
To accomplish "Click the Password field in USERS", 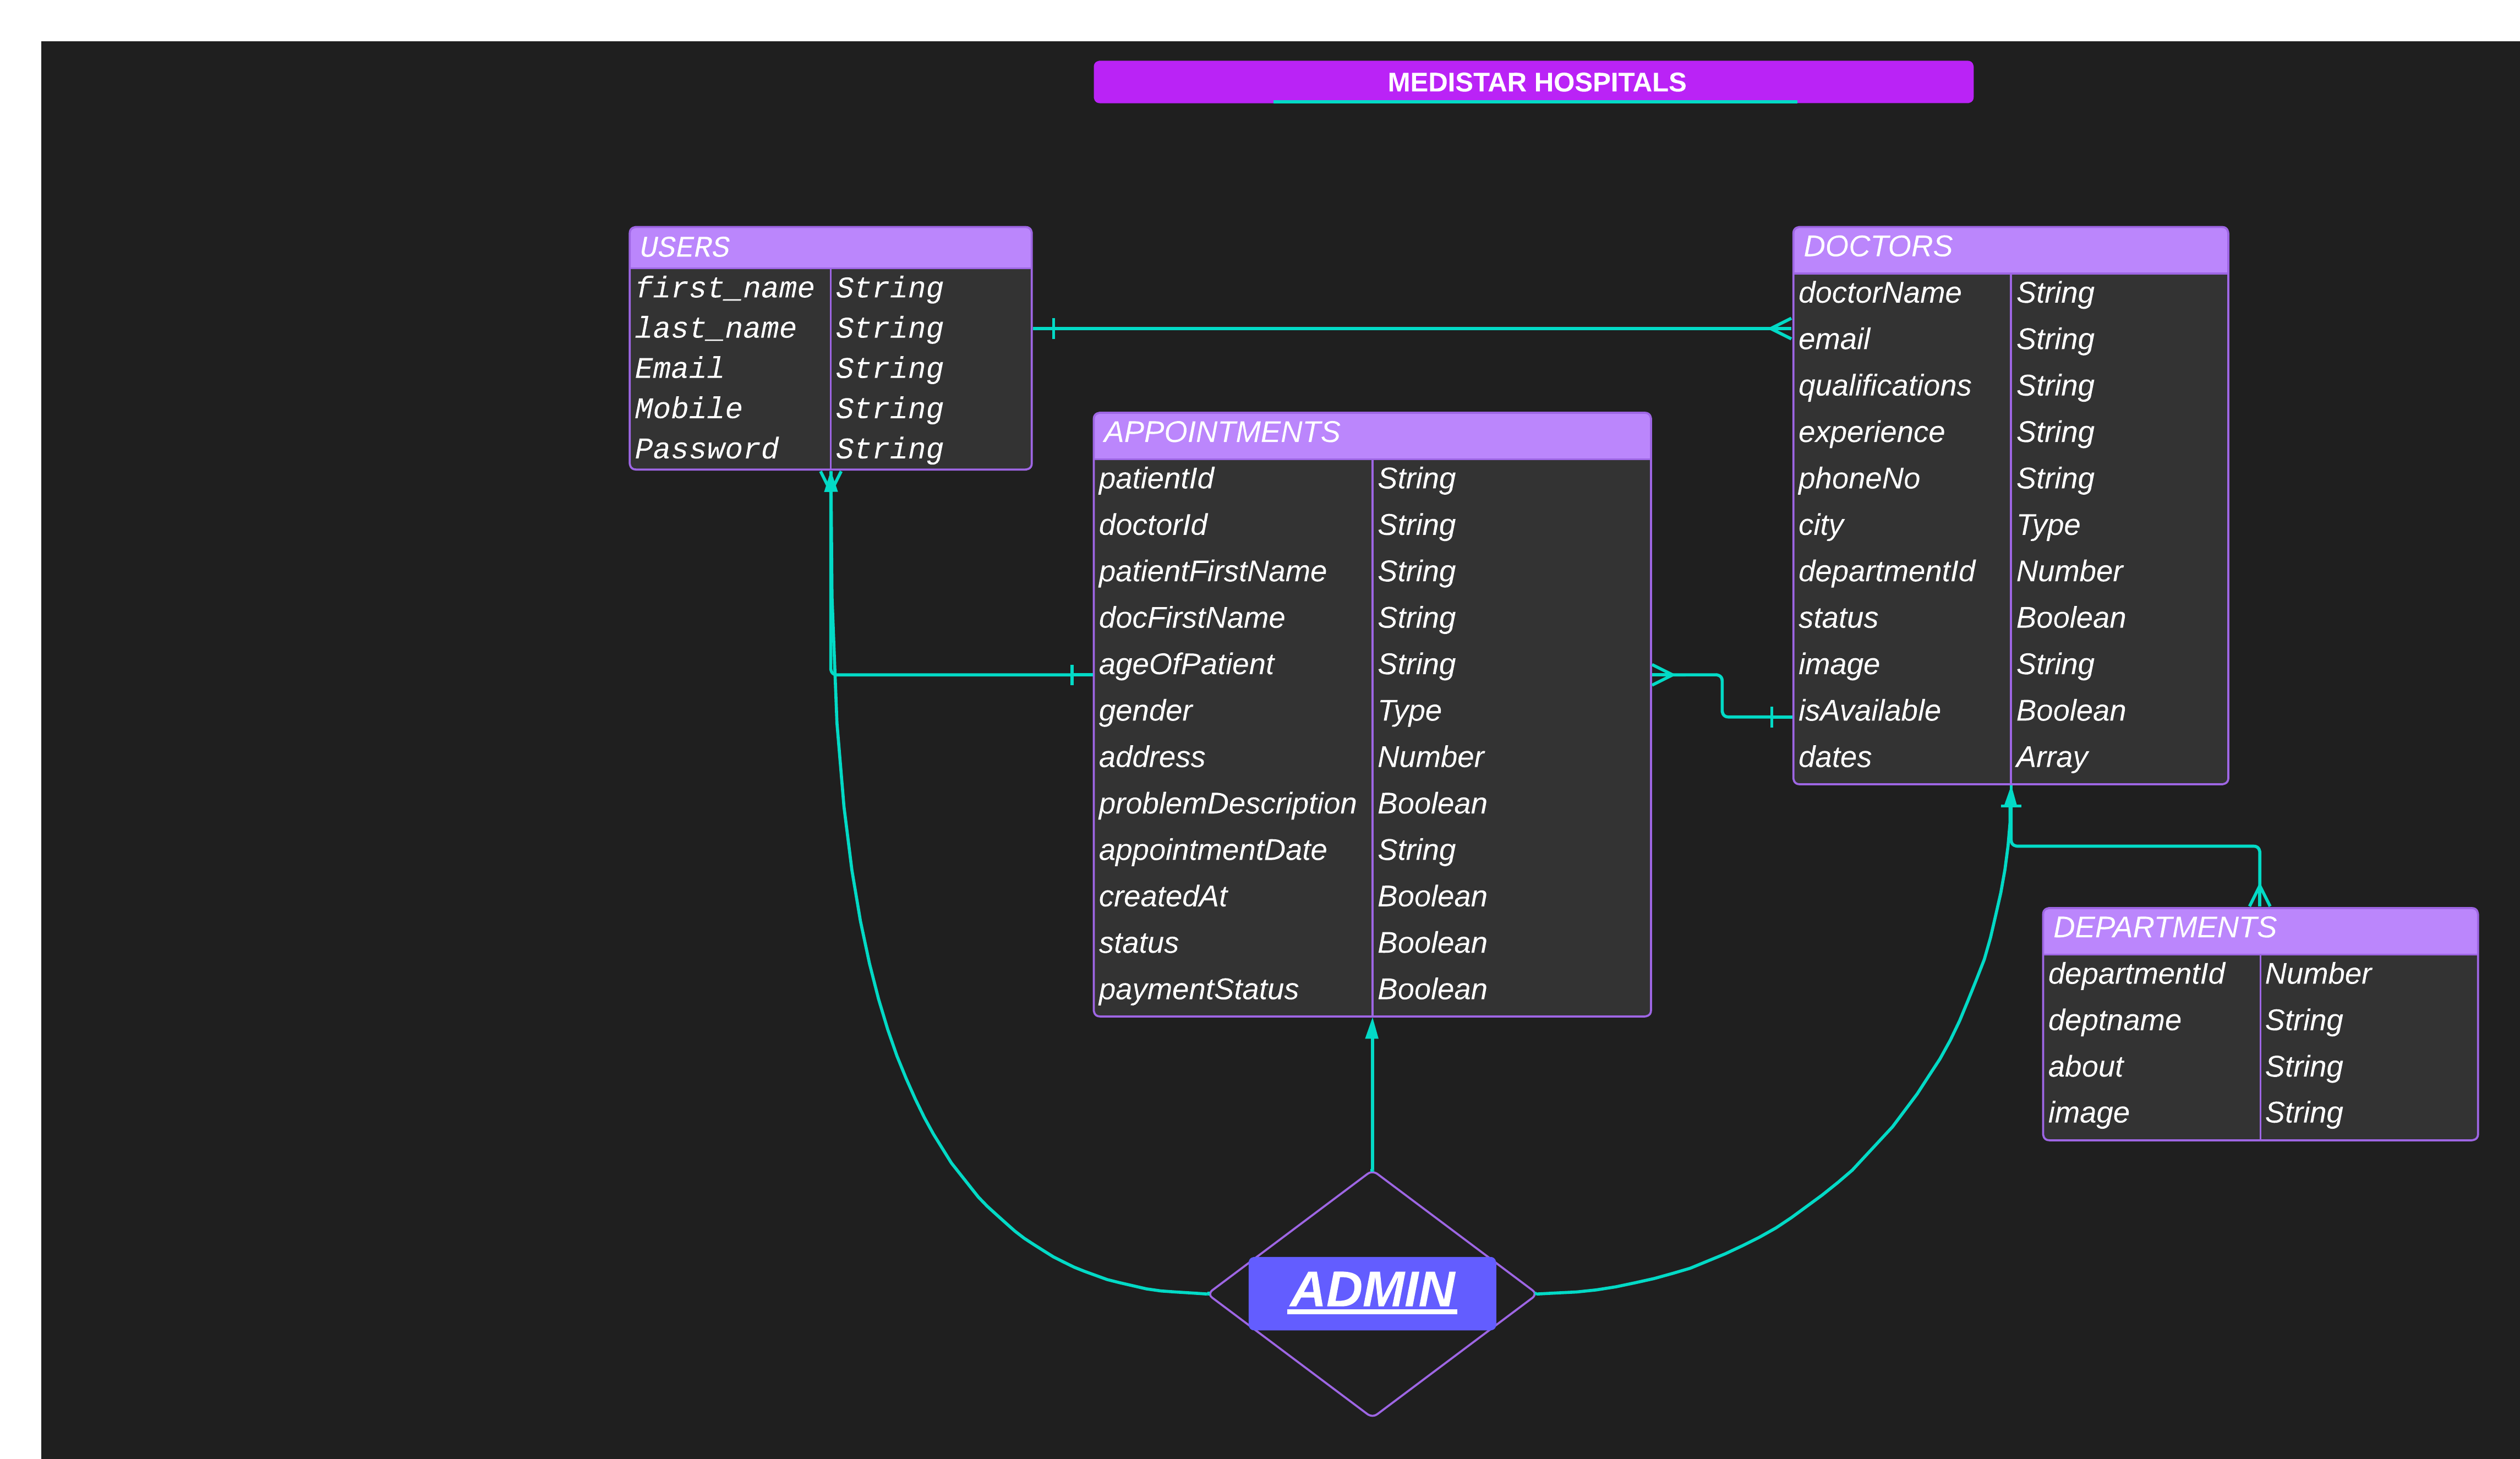I will 707,449.
